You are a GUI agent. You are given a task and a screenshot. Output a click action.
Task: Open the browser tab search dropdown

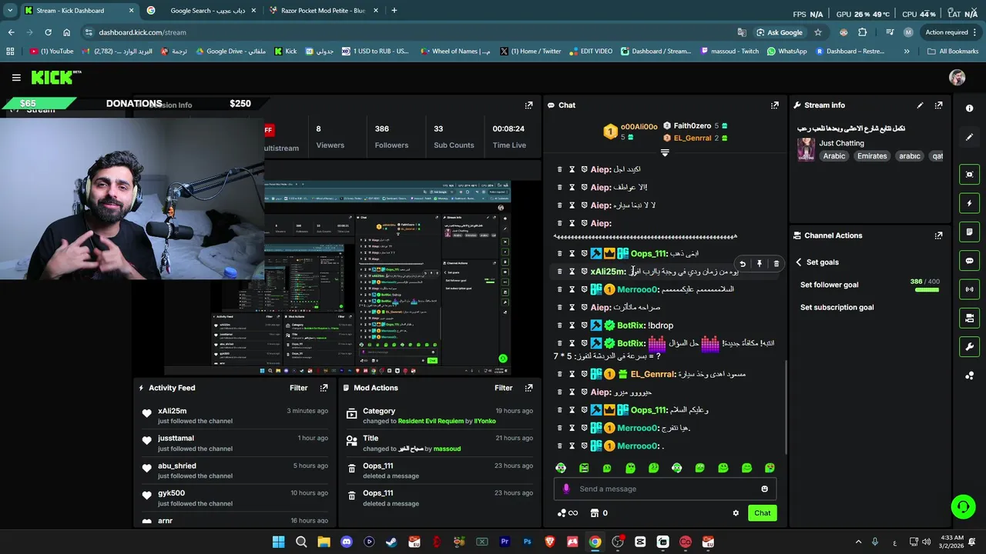(11, 11)
